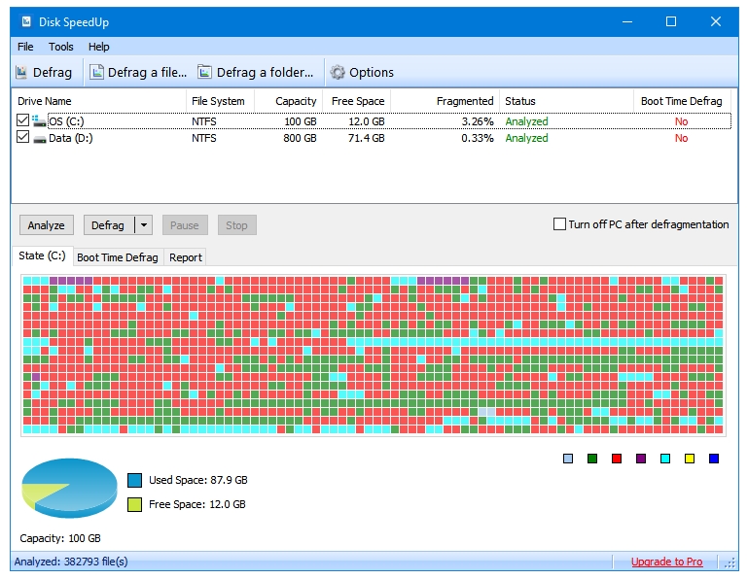Expand the Defrag button dropdown arrow
This screenshot has height=579, width=748.
(x=144, y=225)
